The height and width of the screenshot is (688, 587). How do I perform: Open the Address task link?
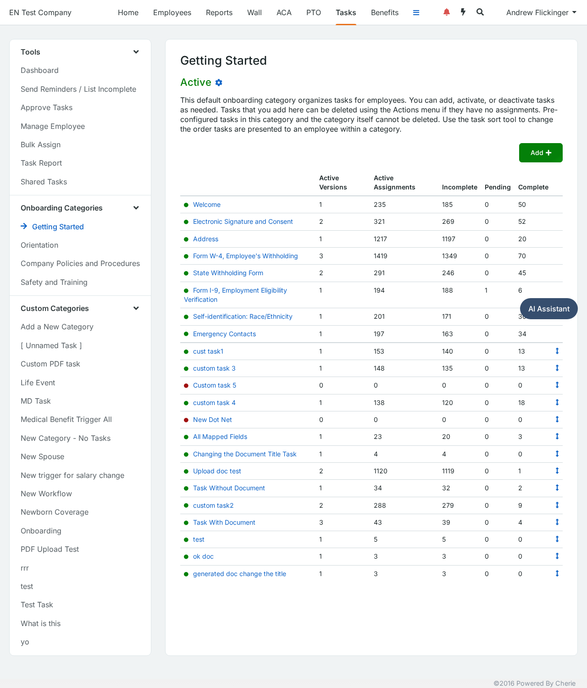(205, 239)
